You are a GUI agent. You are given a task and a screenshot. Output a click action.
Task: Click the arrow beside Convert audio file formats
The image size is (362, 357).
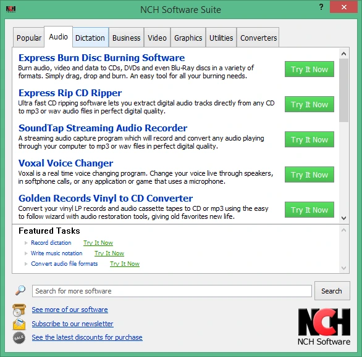tap(26, 264)
